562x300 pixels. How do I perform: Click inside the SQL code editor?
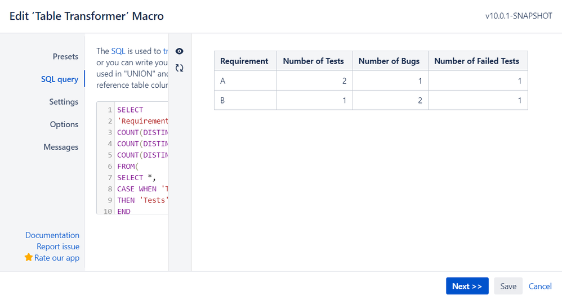141,166
